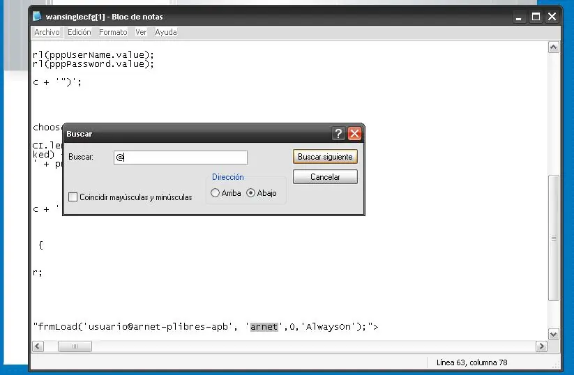Click the 'Dirección' group label
This screenshot has height=375, width=574.
click(227, 177)
